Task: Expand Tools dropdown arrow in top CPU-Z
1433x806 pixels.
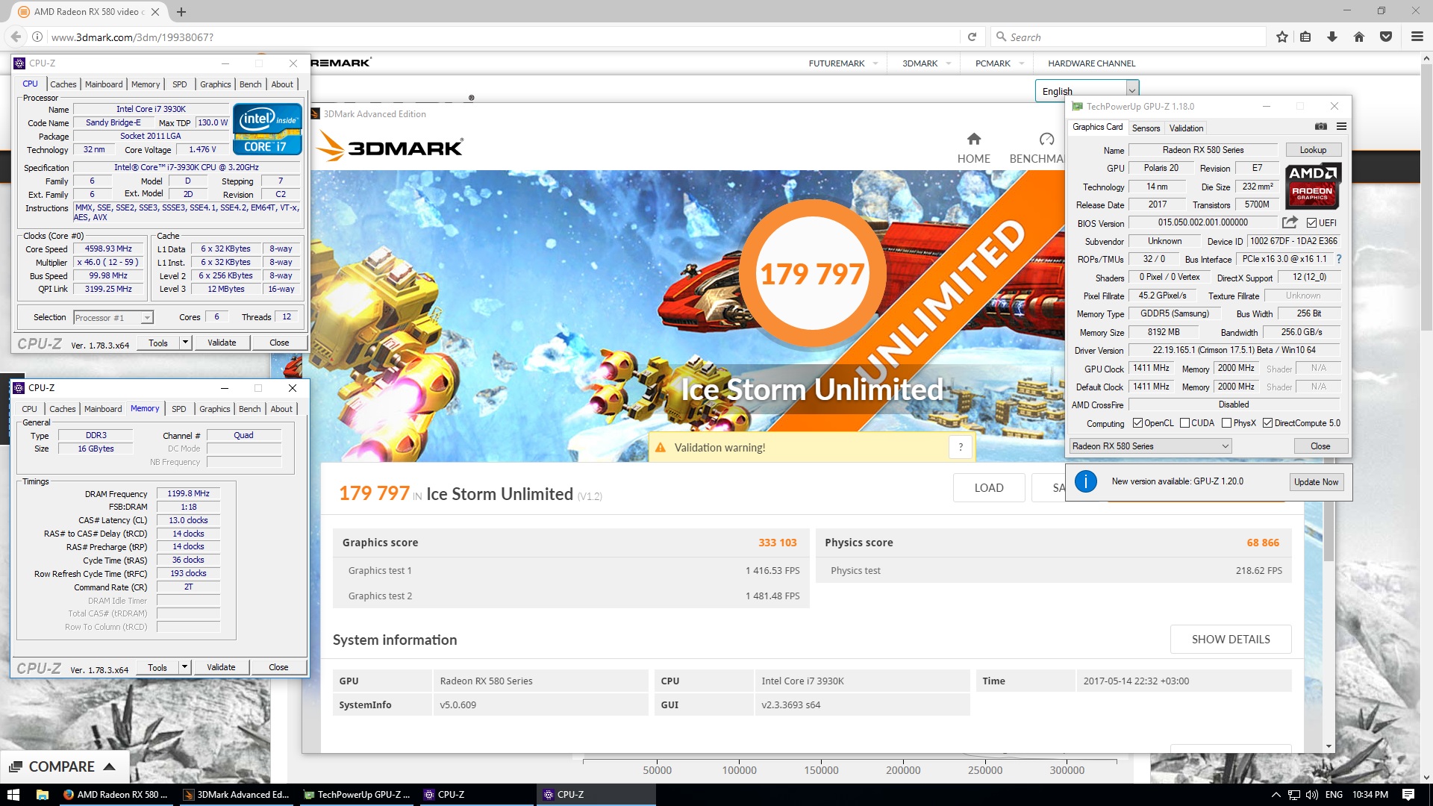Action: 185,343
